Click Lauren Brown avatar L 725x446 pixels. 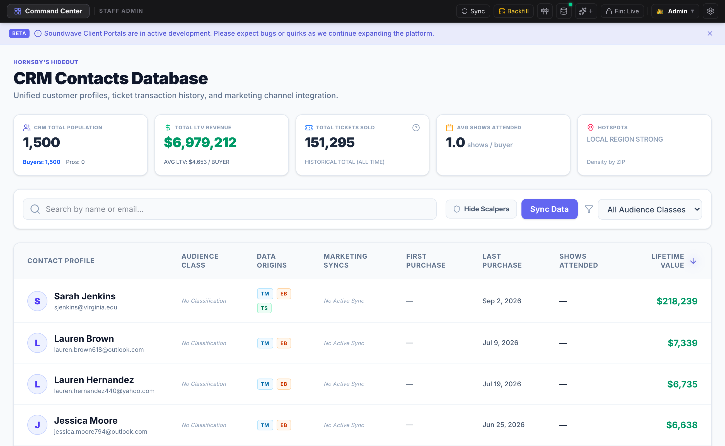[x=37, y=343]
